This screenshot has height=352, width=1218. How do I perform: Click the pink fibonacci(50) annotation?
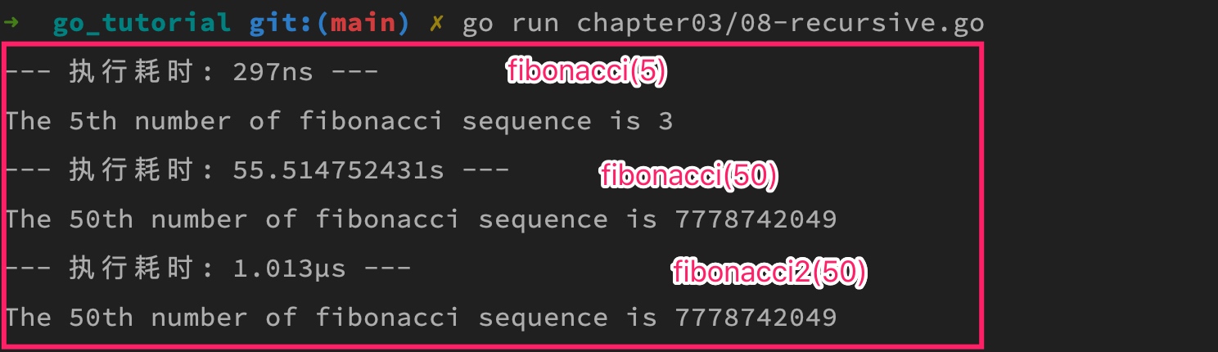[688, 175]
